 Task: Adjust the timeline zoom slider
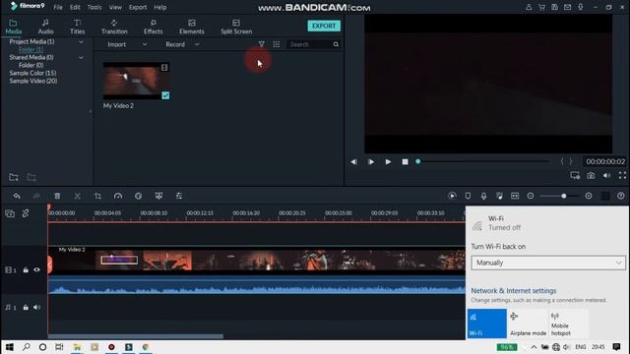[x=559, y=196]
